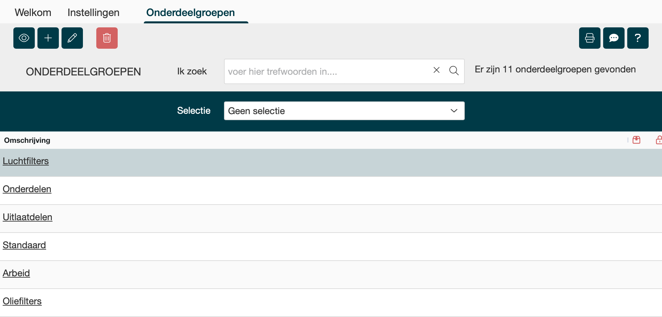Image resolution: width=662 pixels, height=317 pixels.
Task: Open help via question mark button
Action: pos(638,38)
